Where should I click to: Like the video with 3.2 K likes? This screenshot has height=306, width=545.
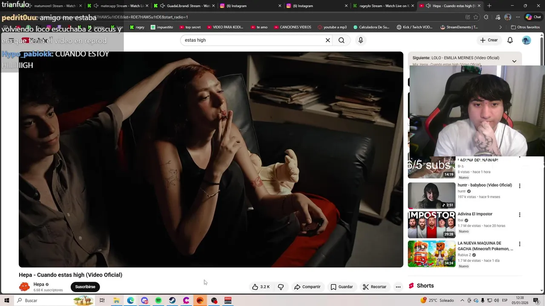(x=261, y=287)
